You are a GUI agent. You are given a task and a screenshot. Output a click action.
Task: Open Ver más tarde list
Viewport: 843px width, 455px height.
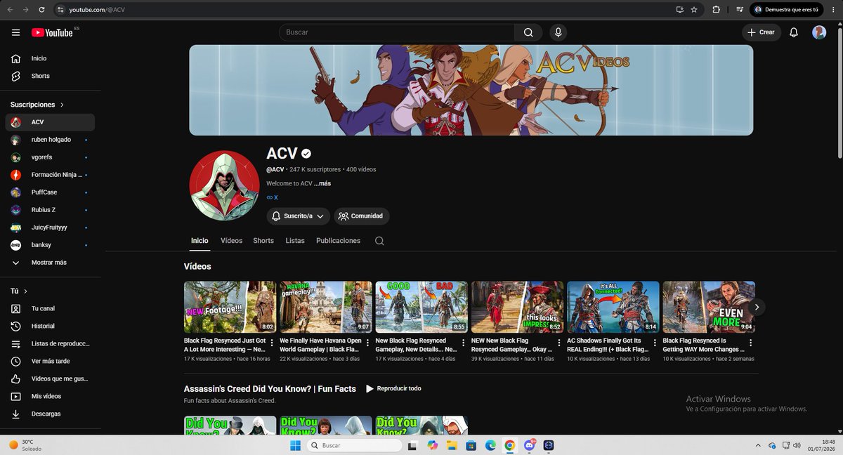coord(50,361)
